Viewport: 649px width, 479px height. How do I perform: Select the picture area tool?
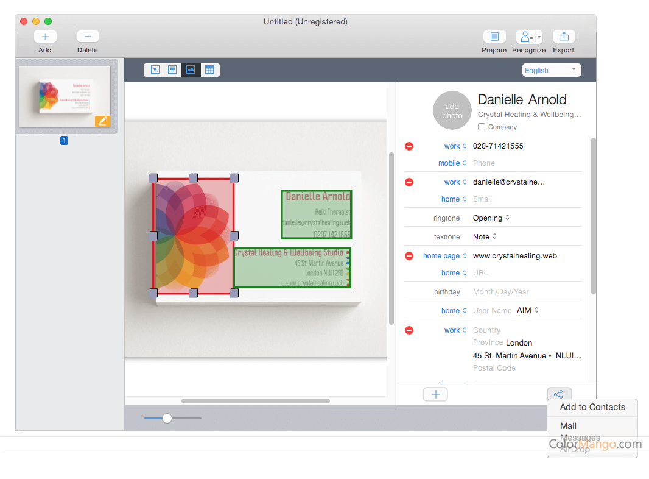point(191,70)
